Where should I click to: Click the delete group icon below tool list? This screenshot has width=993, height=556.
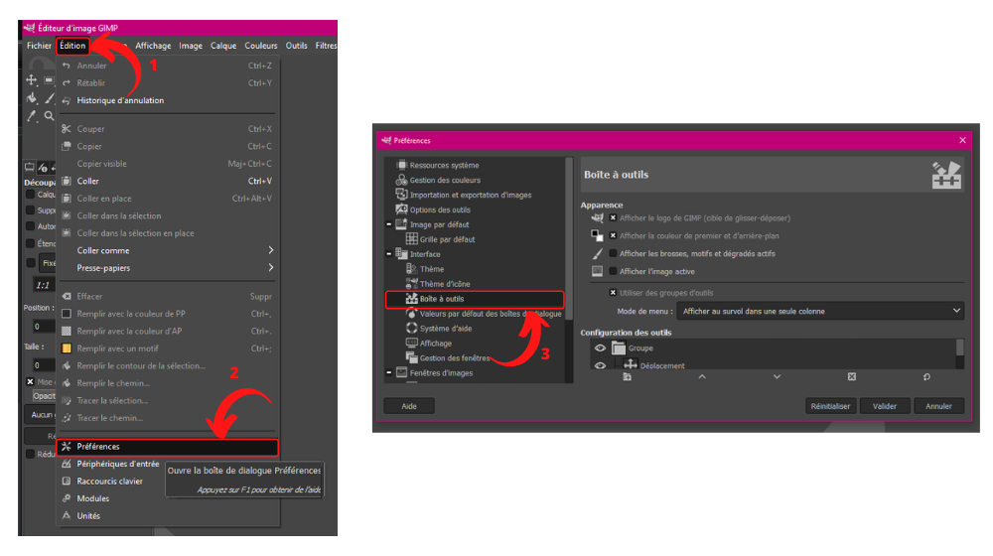click(x=852, y=376)
